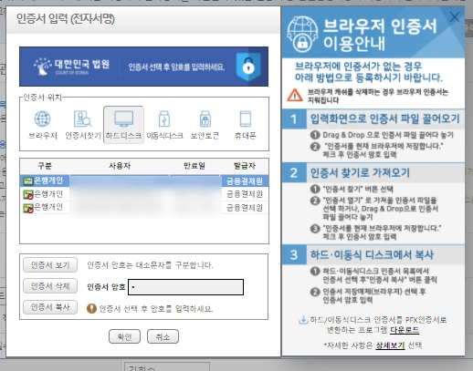Select the 하드디스크 certificate location
Image resolution: width=473 pixels, height=371 pixels.
tap(123, 125)
